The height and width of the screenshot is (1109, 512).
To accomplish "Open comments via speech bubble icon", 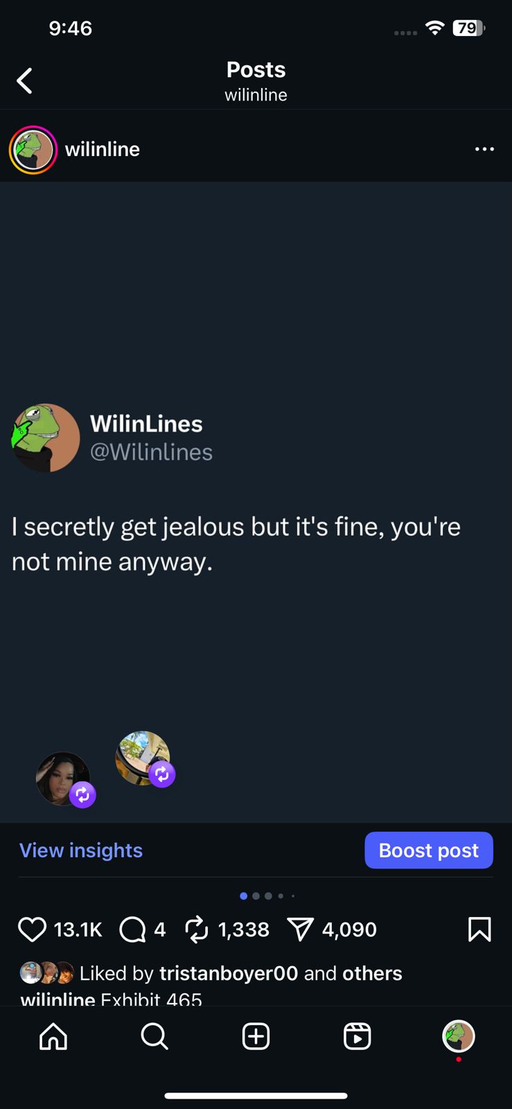I will 132,929.
